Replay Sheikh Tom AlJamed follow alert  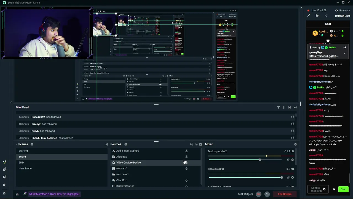click(293, 138)
